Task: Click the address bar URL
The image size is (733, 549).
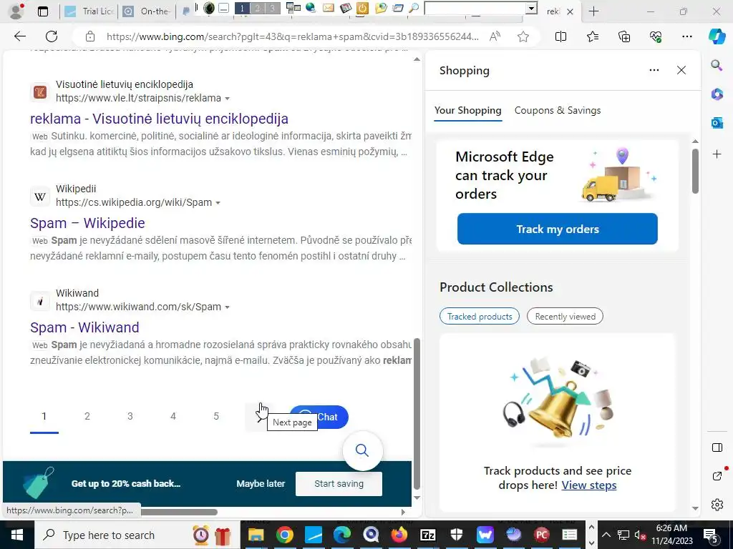Action: coord(293,36)
